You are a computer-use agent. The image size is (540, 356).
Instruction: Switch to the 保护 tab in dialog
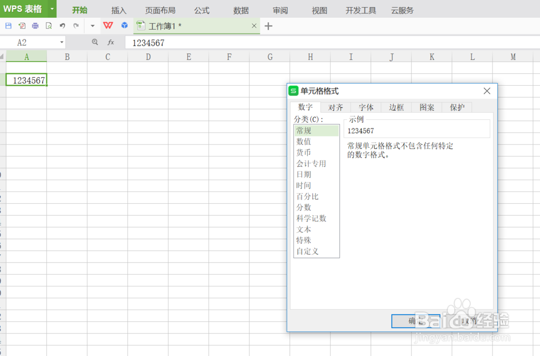(457, 107)
